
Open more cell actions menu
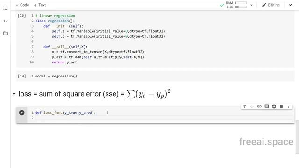point(289,106)
